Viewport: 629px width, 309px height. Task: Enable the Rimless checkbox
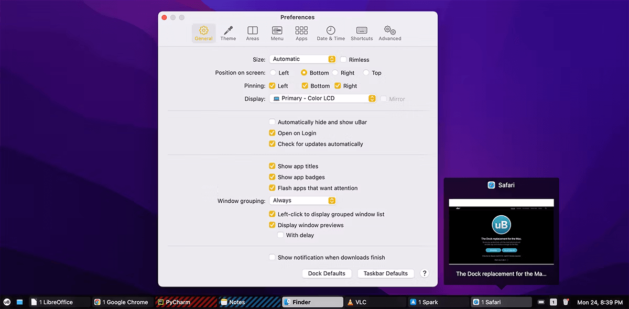(x=343, y=60)
